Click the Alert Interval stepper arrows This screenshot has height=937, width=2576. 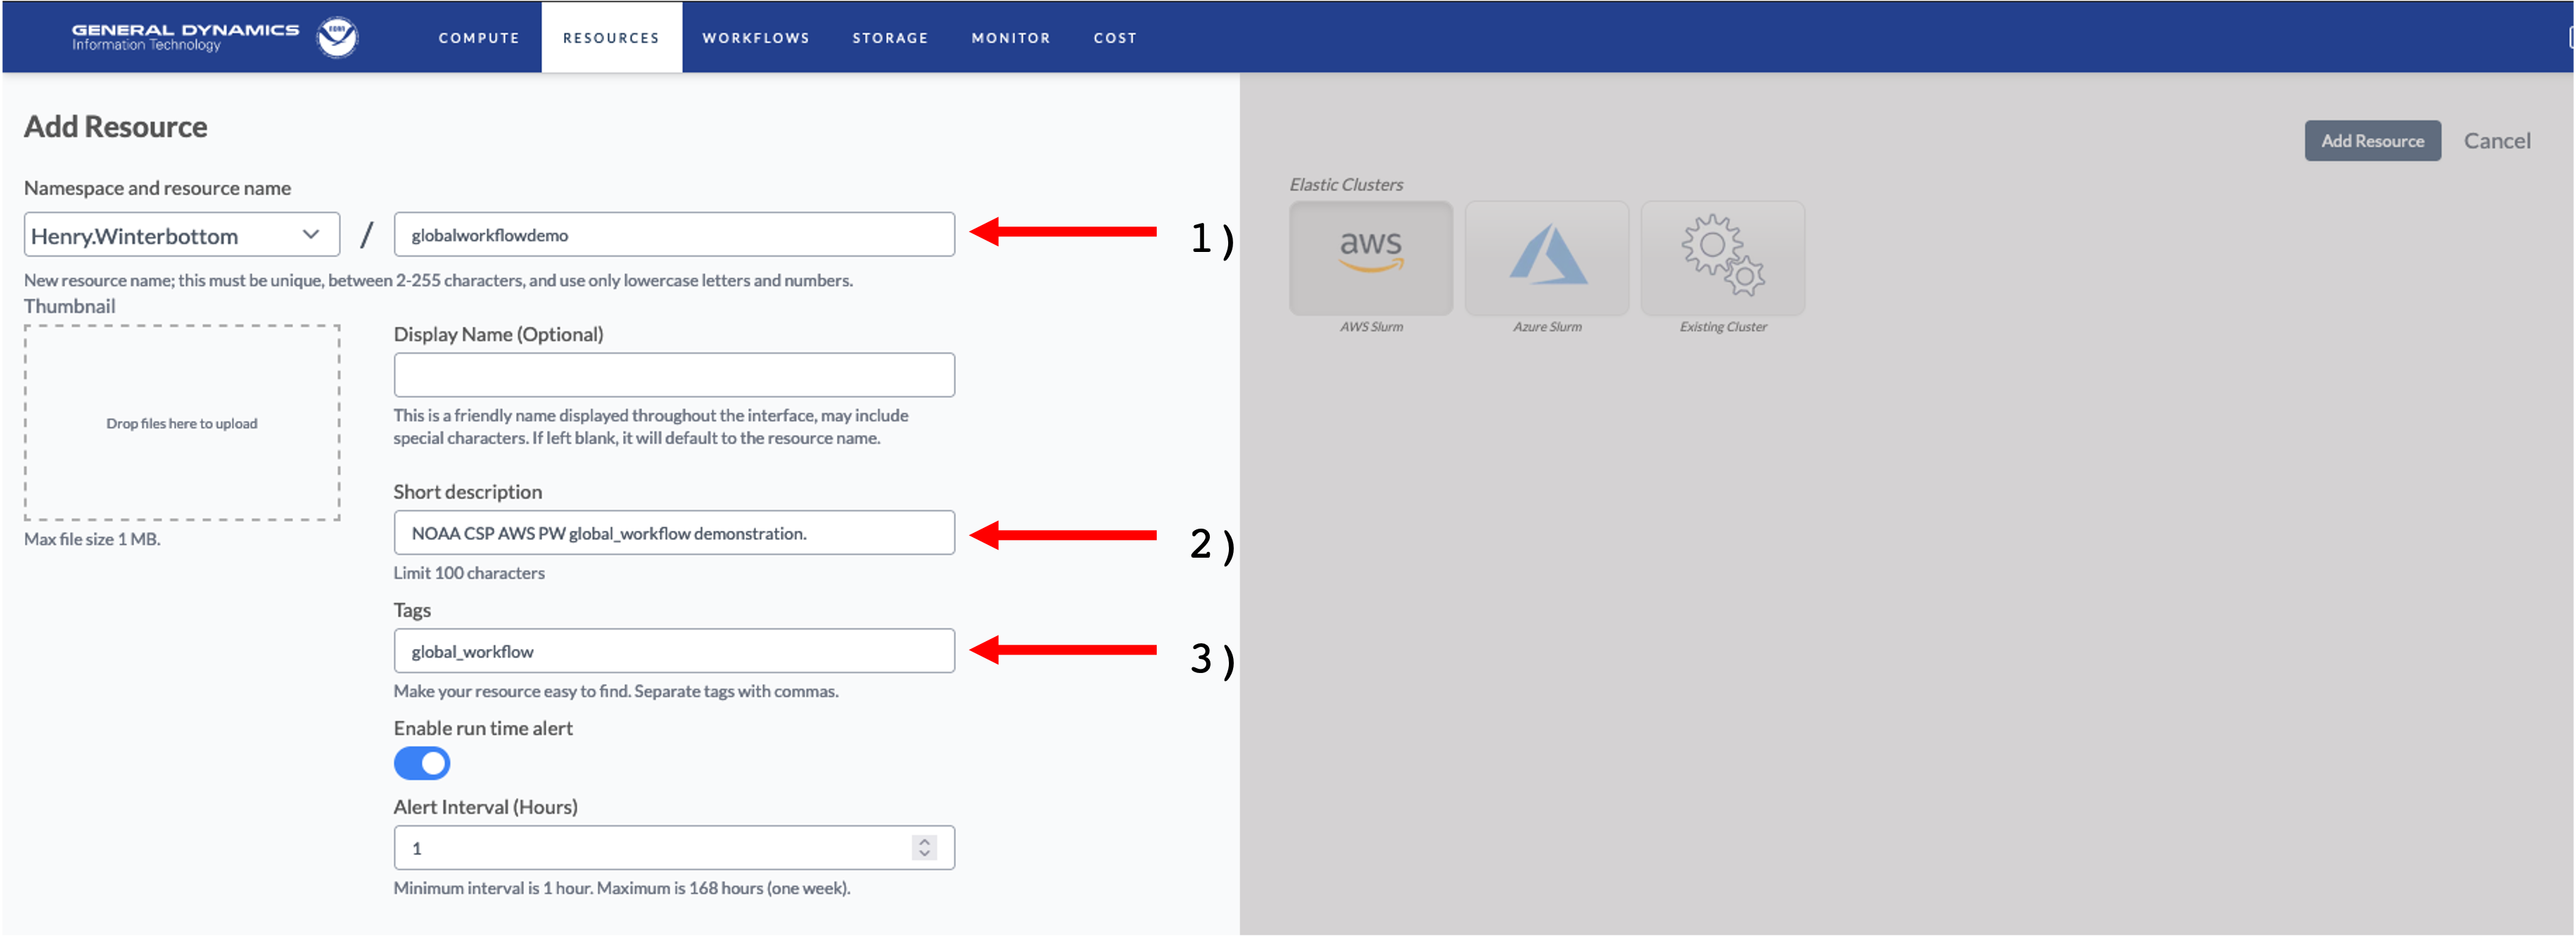(x=925, y=847)
